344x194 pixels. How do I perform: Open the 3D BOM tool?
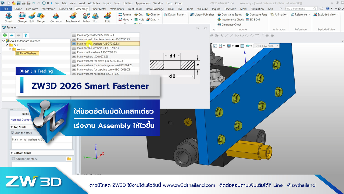click(253, 20)
